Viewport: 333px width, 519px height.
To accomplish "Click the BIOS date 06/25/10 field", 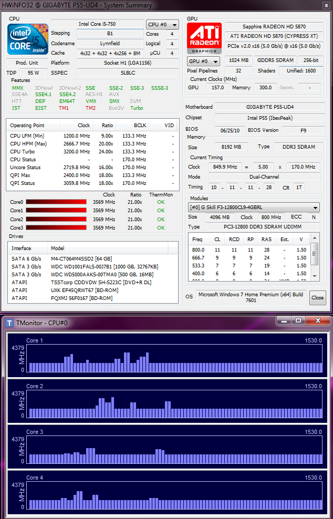I will tap(230, 130).
